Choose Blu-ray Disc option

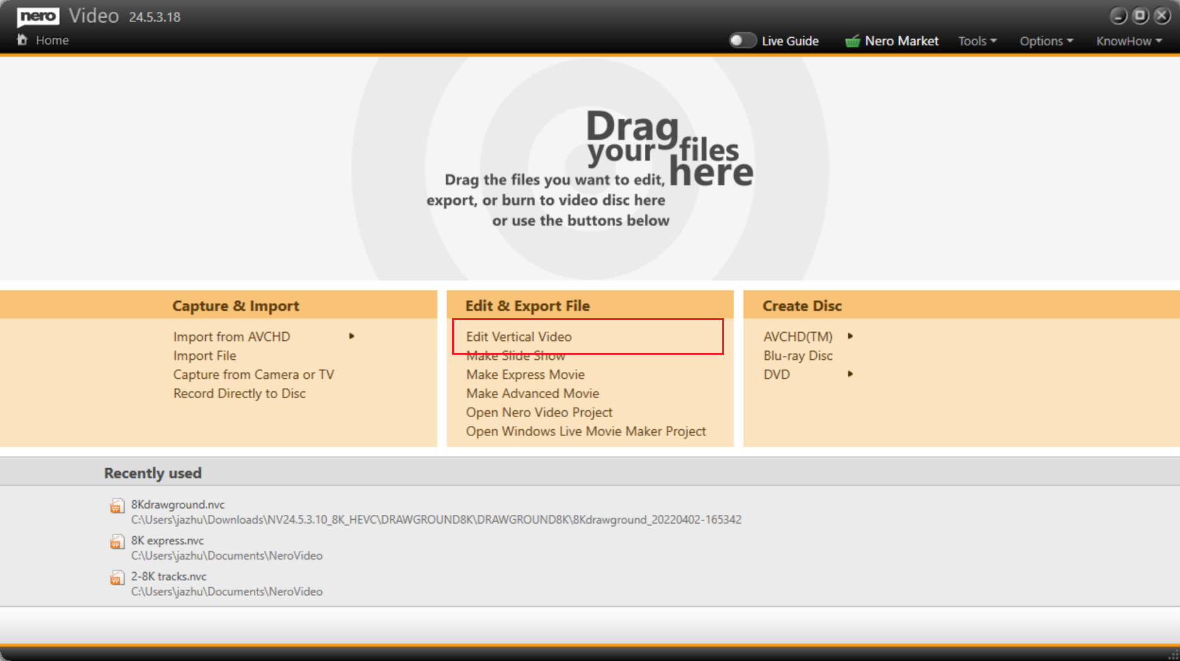click(798, 355)
